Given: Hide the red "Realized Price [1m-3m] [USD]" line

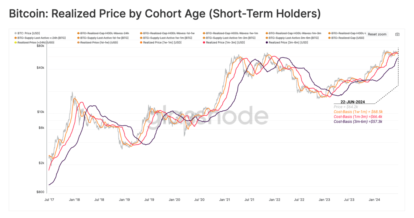Looking at the screenshot, I should [x=224, y=42].
